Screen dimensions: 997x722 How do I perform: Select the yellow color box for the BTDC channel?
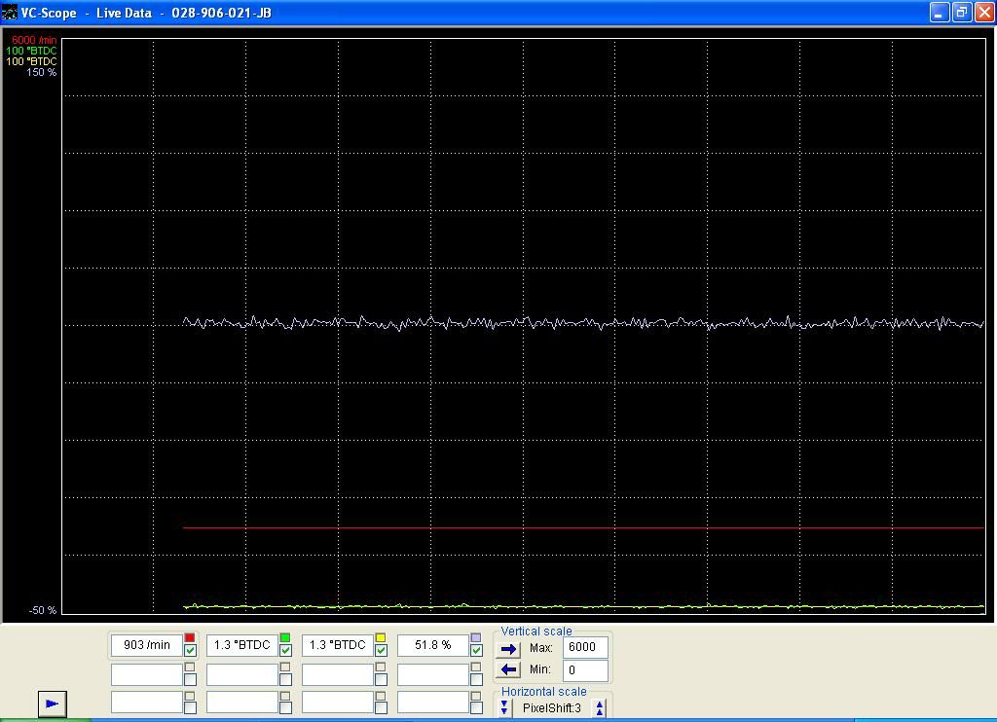click(382, 635)
